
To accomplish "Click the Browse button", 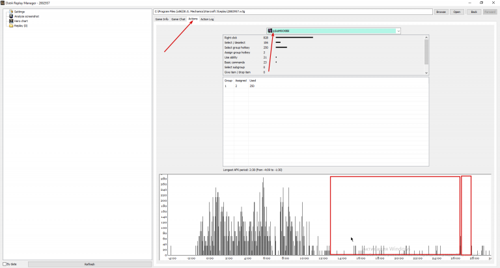I will [x=441, y=12].
